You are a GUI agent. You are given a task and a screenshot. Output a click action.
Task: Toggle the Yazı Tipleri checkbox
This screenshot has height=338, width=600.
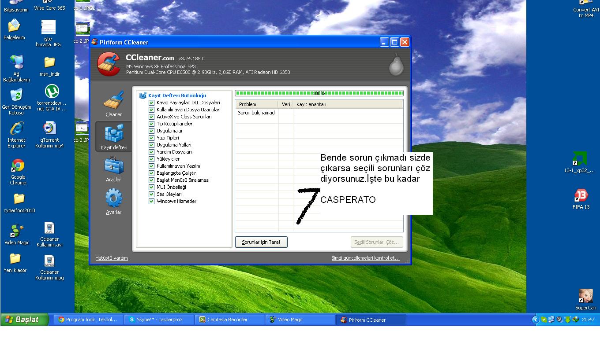tap(152, 138)
